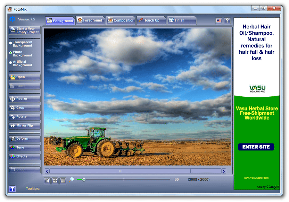Open the Effects tool

click(x=24, y=157)
